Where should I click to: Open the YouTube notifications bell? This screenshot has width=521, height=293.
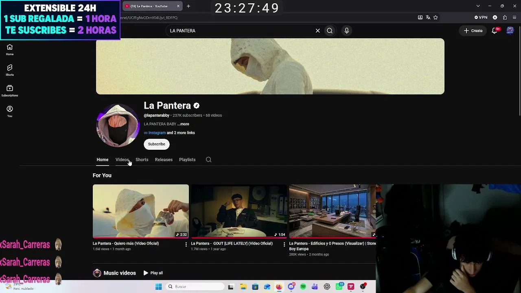pyautogui.click(x=495, y=31)
